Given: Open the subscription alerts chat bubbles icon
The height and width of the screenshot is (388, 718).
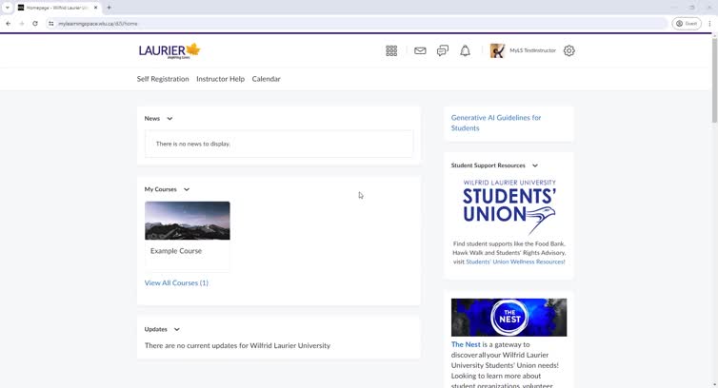Looking at the screenshot, I should point(443,50).
